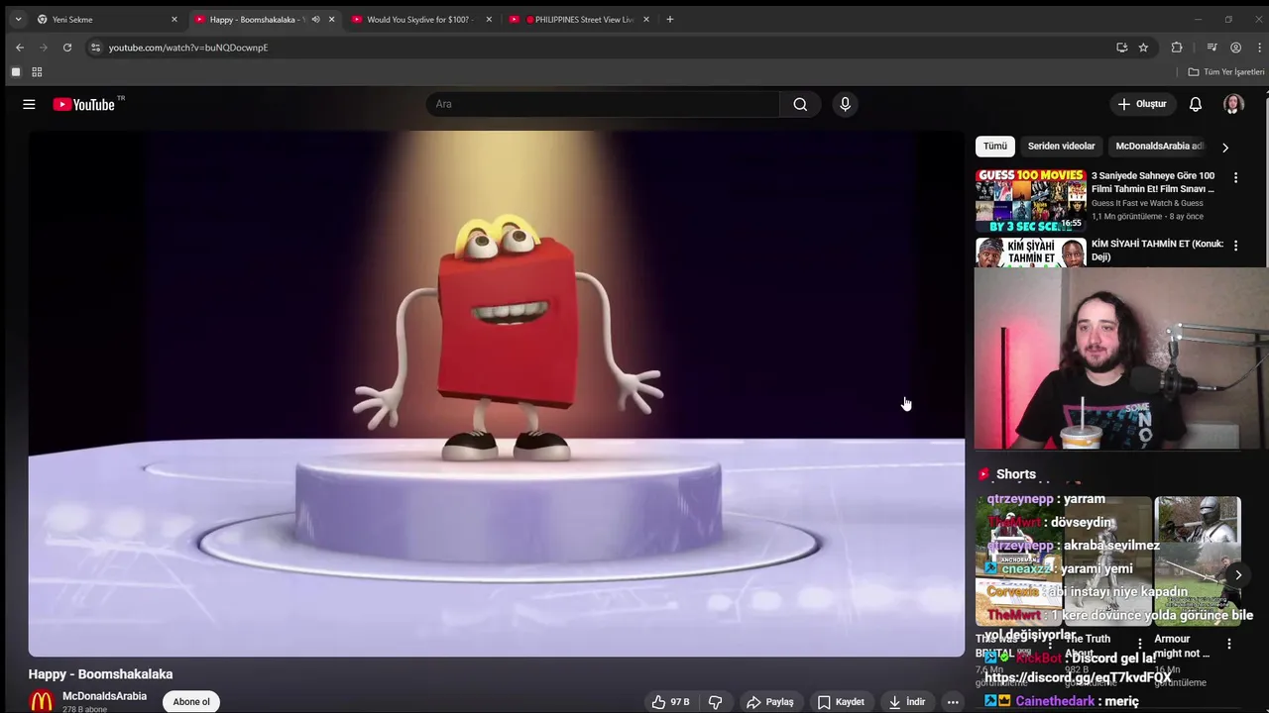This screenshot has width=1269, height=713.
Task: Click the 3 Saniyede Sahneye Göre video title
Action: 1153,182
